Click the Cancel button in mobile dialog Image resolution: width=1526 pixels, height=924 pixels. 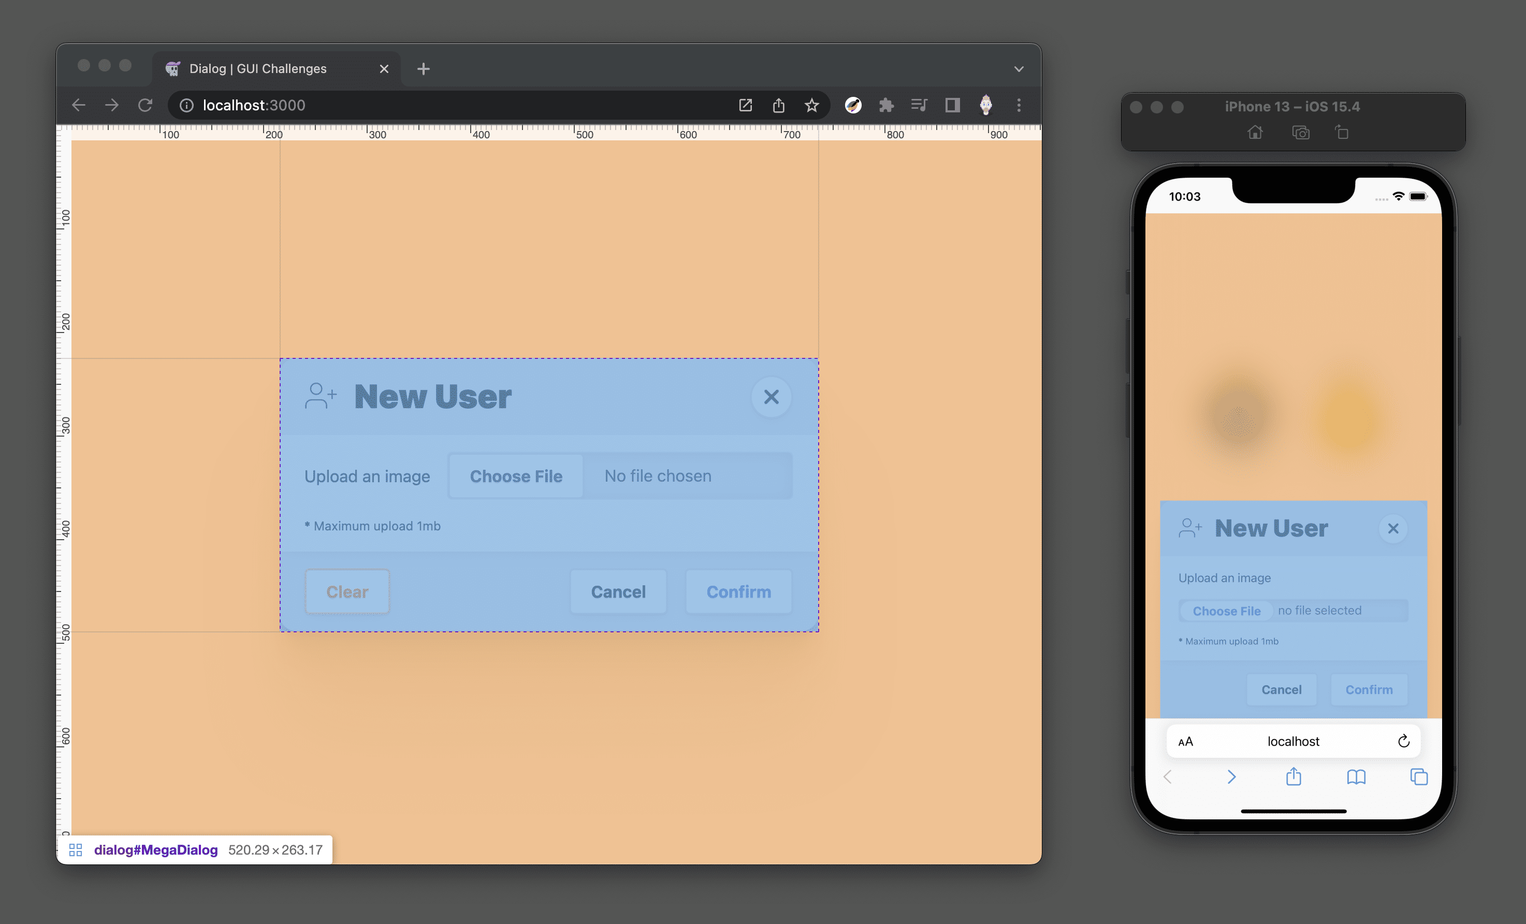[x=1281, y=689]
